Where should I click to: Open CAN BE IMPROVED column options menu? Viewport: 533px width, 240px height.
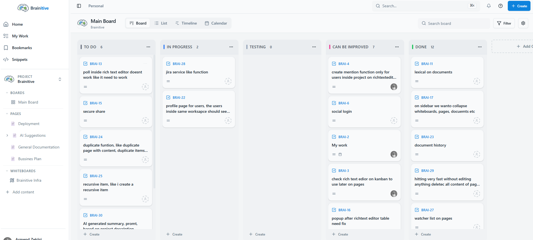pos(397,47)
